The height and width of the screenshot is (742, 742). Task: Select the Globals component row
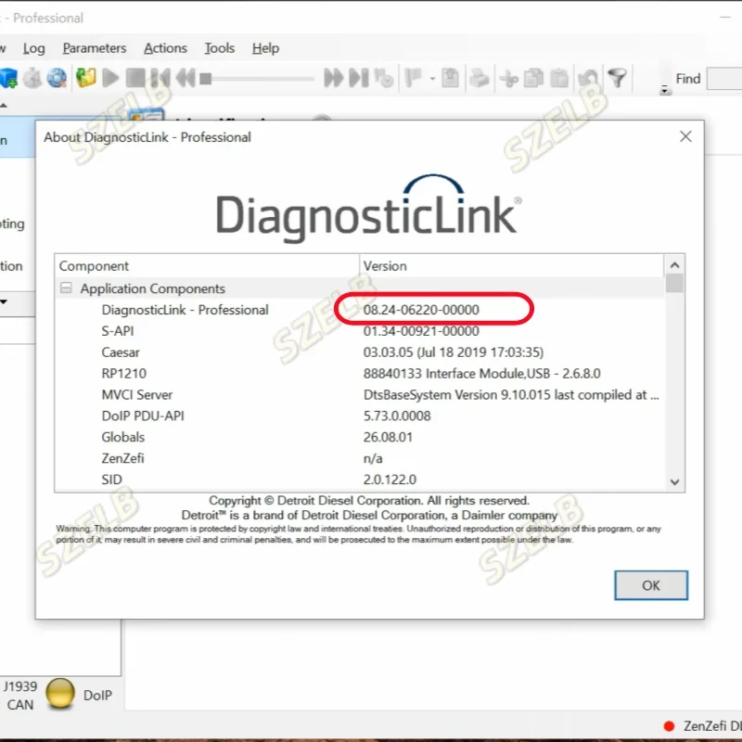click(360, 437)
